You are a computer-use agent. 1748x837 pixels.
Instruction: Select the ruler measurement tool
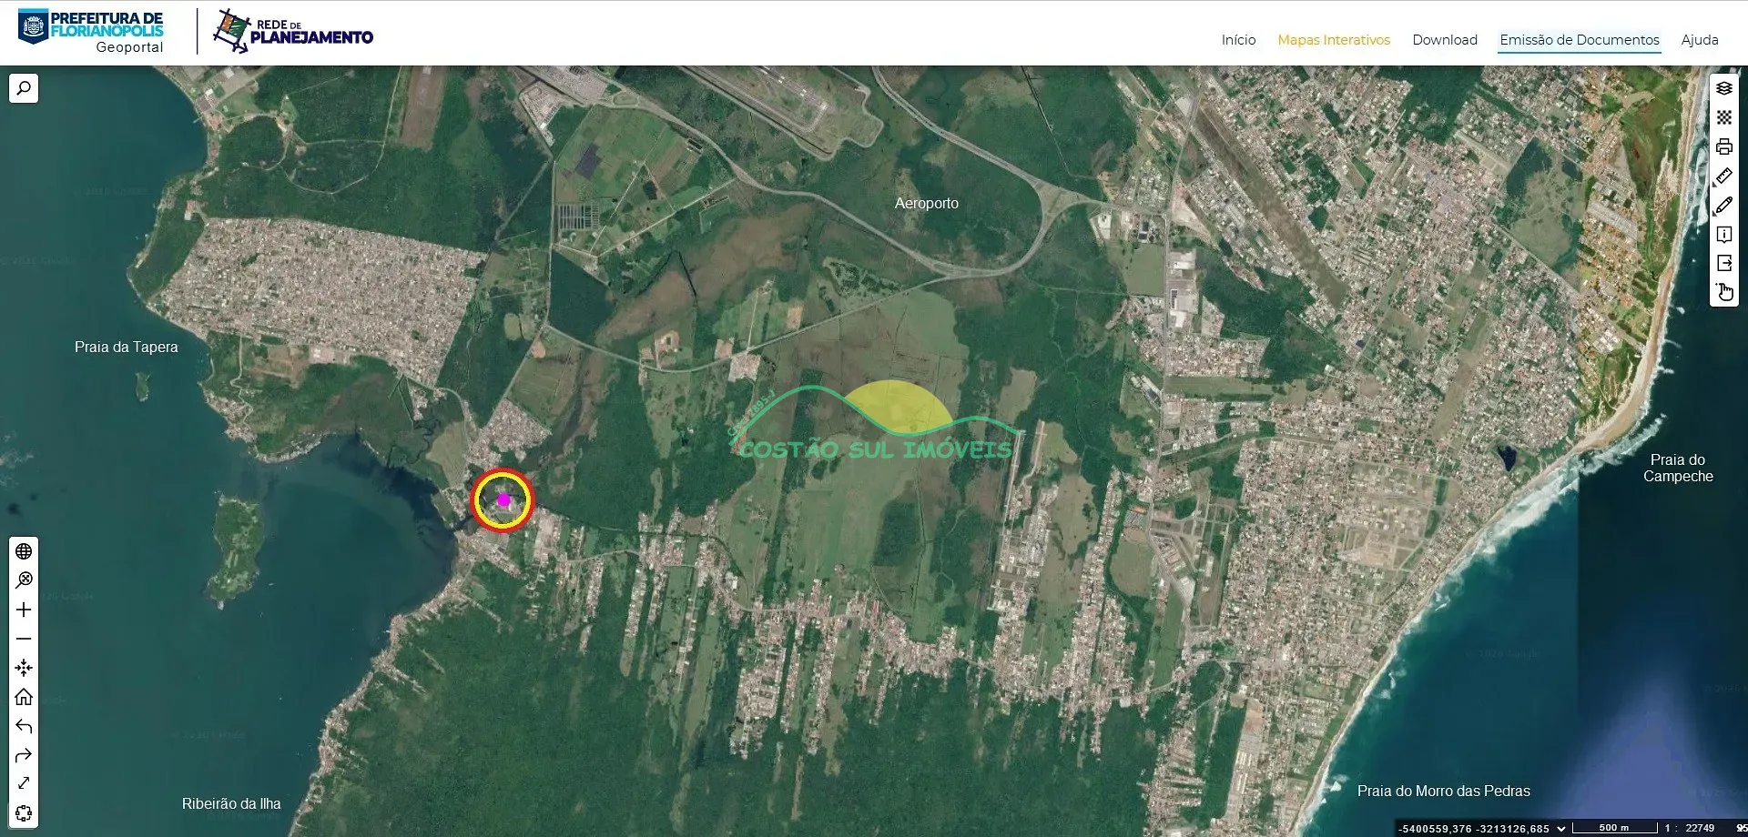pos(1724,176)
